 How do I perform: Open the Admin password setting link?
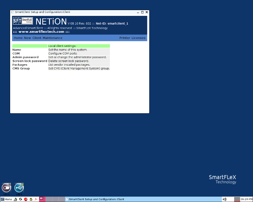(x=26, y=57)
